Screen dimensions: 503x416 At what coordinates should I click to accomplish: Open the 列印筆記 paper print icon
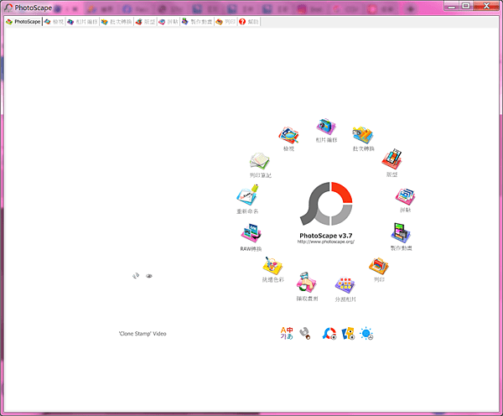click(x=260, y=161)
